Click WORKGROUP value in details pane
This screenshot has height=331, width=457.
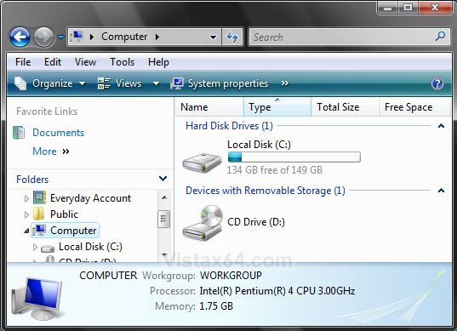(x=231, y=276)
